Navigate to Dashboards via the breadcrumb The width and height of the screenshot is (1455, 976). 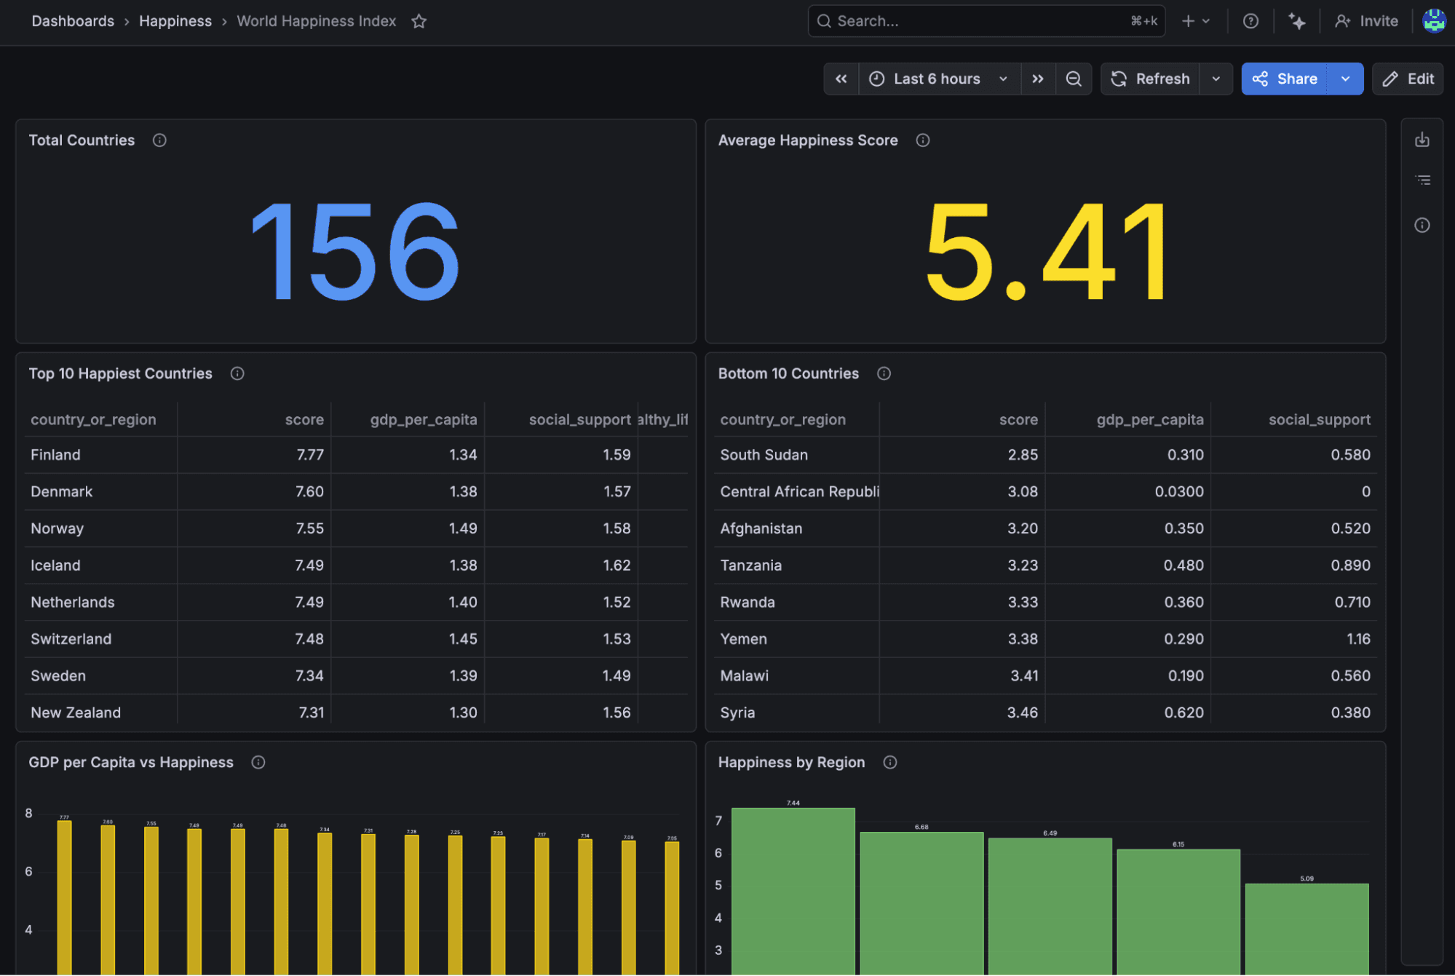click(x=72, y=20)
